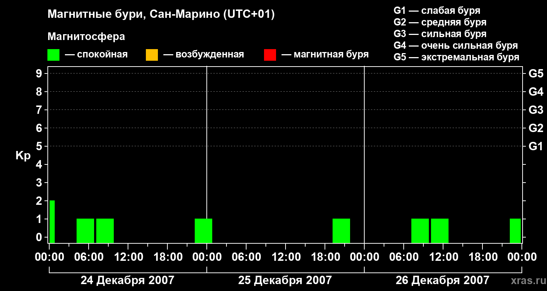Click the '25 Декабря 2007' date label
The image size is (547, 291).
pyautogui.click(x=285, y=280)
